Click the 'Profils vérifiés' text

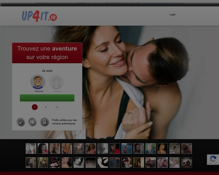[64, 122]
